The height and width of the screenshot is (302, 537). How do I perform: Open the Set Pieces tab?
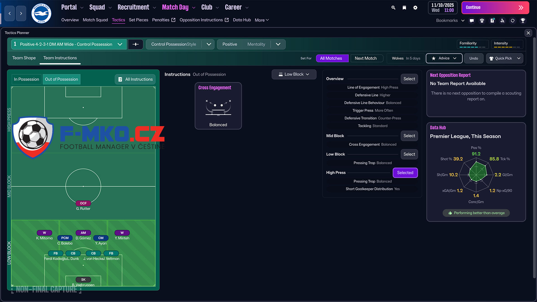(x=138, y=20)
